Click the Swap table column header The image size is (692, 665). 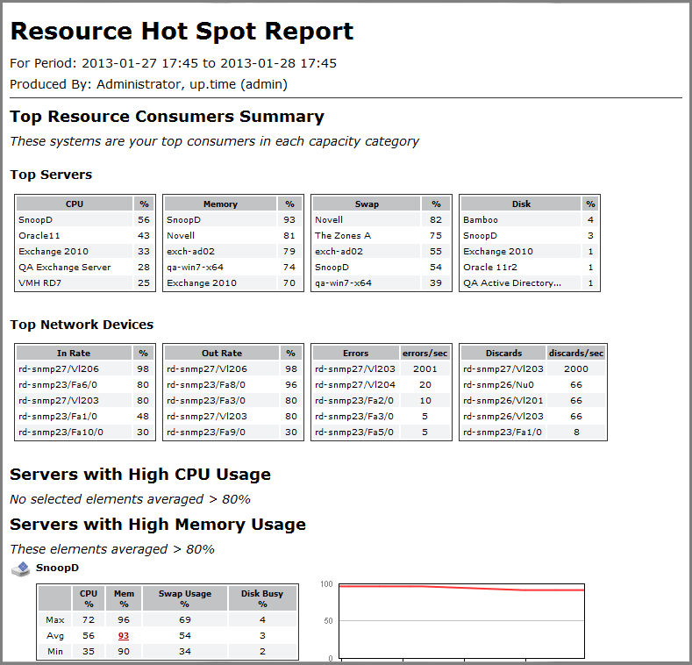pyautogui.click(x=367, y=204)
